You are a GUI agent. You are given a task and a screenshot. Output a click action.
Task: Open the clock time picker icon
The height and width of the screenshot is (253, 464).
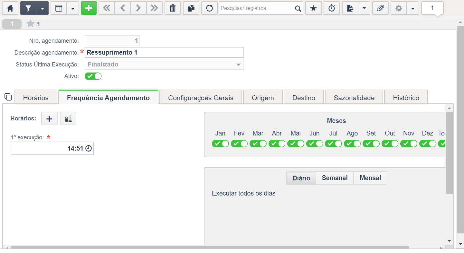click(89, 148)
